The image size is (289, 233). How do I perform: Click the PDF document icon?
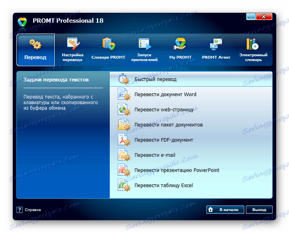coord(124,140)
